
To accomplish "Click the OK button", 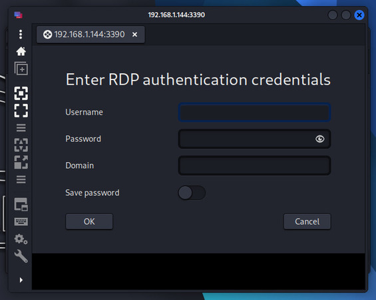I will [x=89, y=221].
